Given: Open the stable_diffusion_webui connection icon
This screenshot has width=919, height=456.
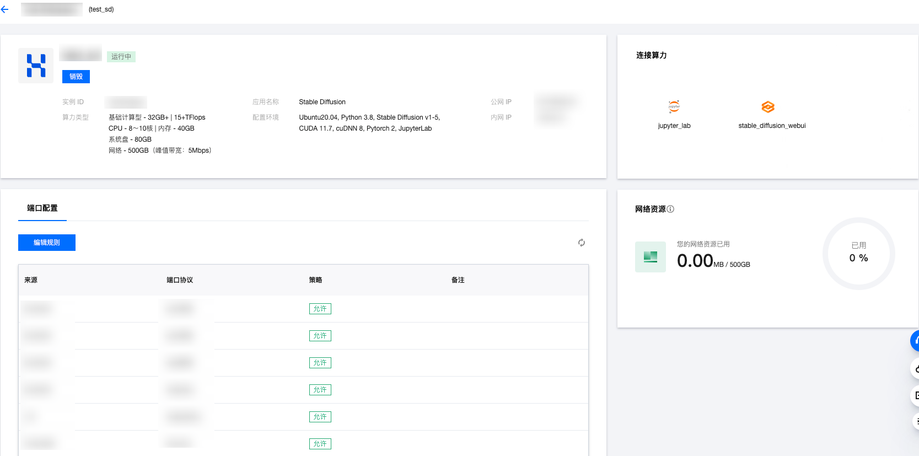Looking at the screenshot, I should 768,106.
